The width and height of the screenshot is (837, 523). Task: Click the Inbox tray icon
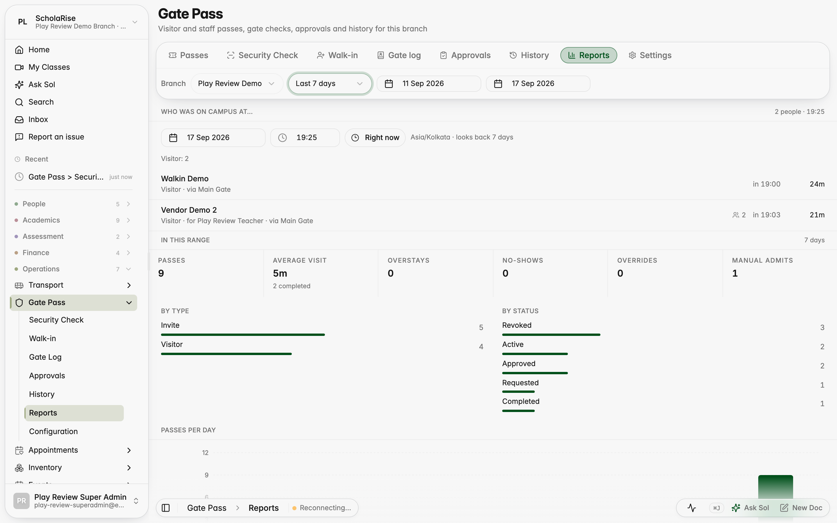[19, 120]
